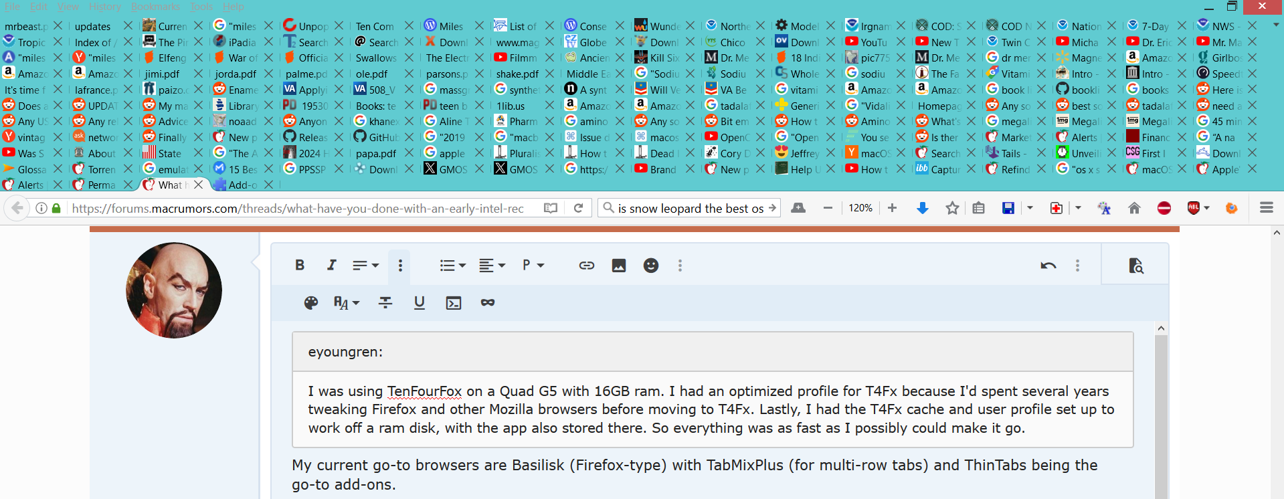Click the search arrow in the search box
Image resolution: width=1284 pixels, height=499 pixels.
773,208
